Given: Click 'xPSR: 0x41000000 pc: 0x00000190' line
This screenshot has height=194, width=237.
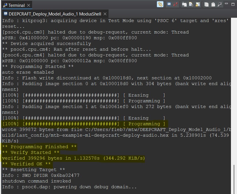Looking at the screenshot, I should 70,38.
